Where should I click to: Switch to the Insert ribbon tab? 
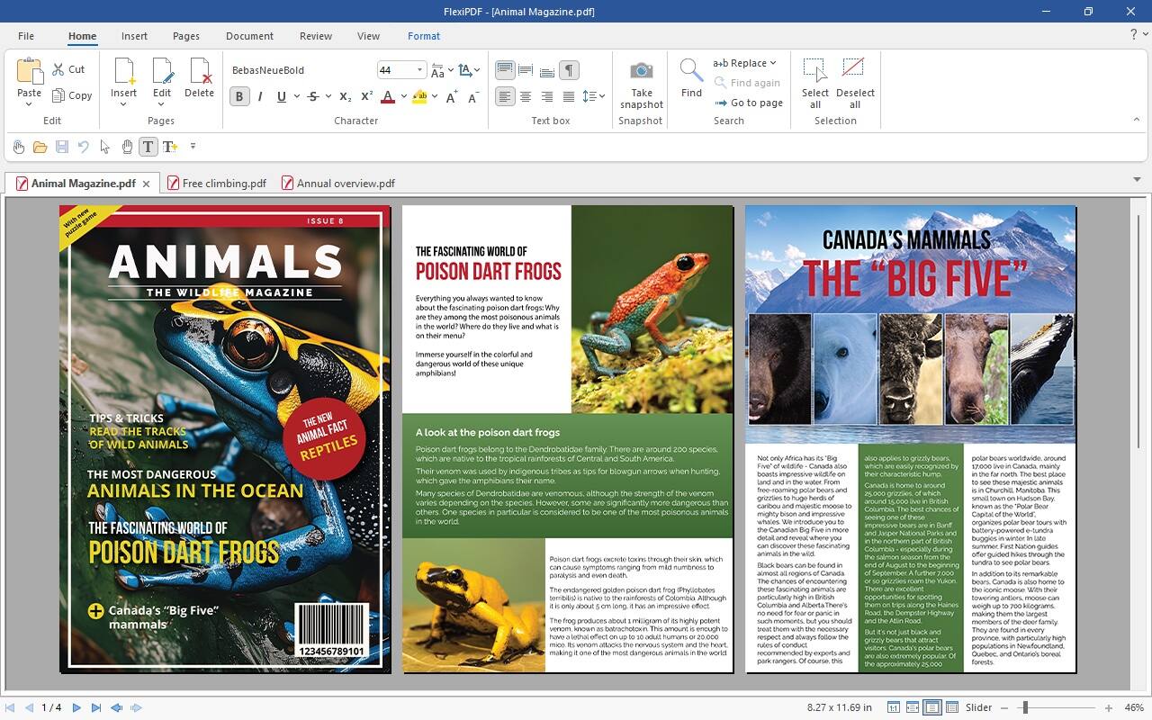(x=133, y=36)
